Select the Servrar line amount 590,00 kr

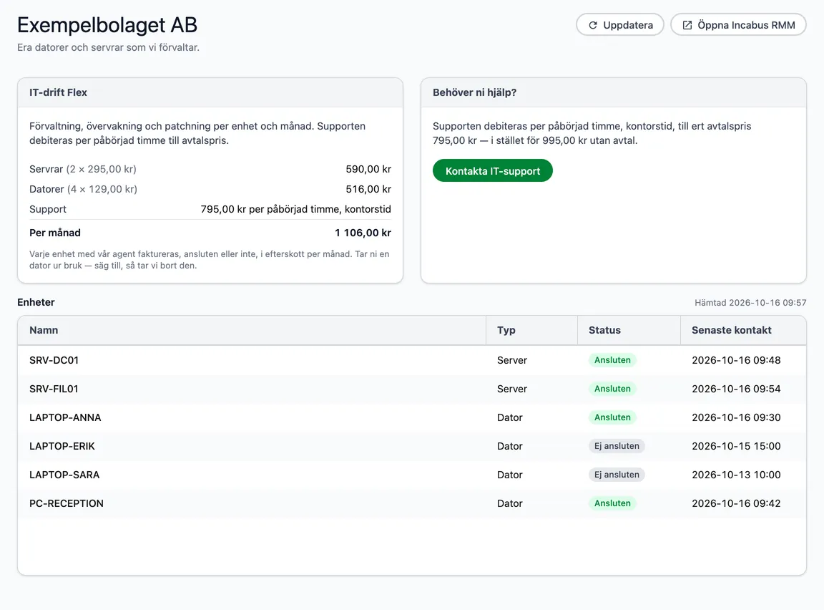pyautogui.click(x=368, y=170)
